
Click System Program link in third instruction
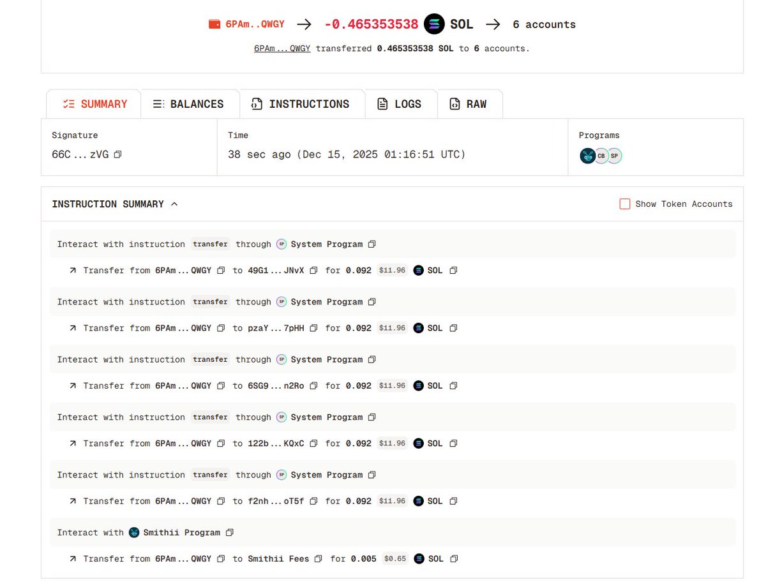[326, 359]
